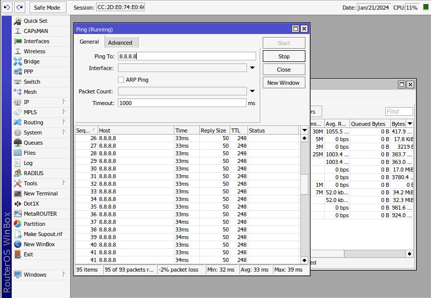The image size is (431, 298).
Task: Open the Log viewer icon
Action: [18, 163]
